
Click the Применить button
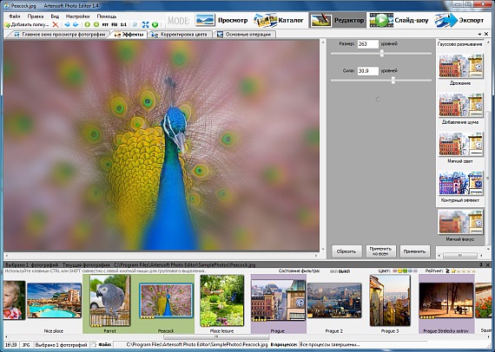[x=414, y=251]
